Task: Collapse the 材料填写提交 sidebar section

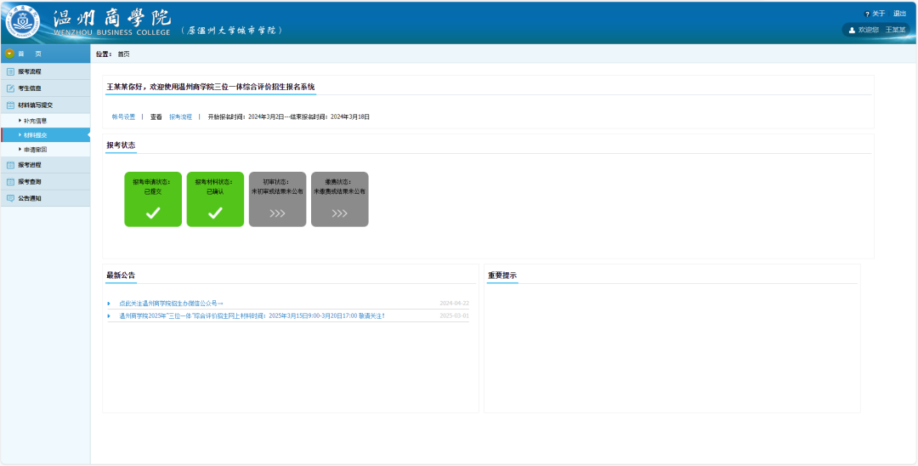Action: [35, 105]
